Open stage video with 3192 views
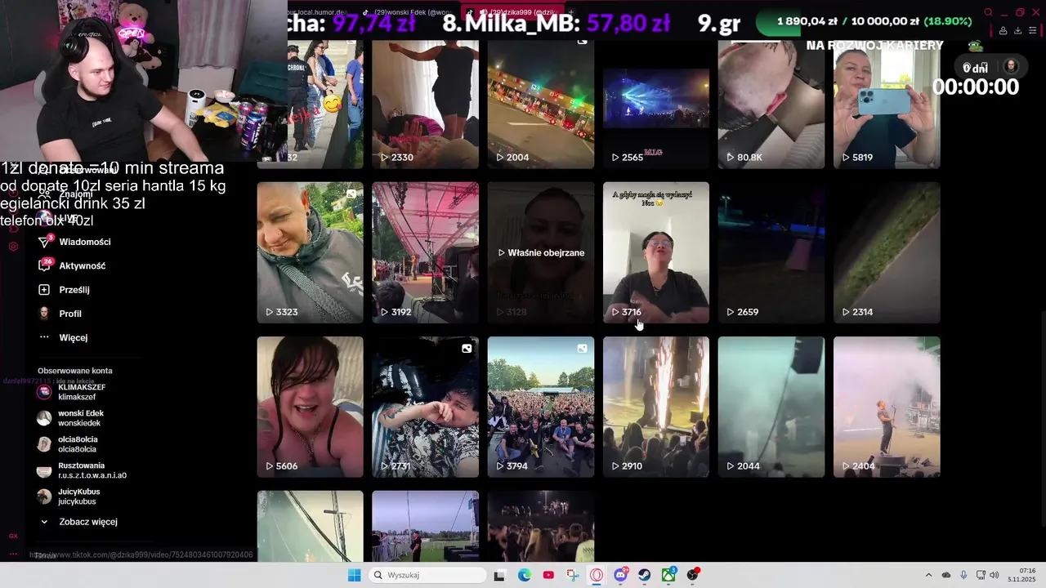Screen dimensions: 1046x588 [425, 252]
